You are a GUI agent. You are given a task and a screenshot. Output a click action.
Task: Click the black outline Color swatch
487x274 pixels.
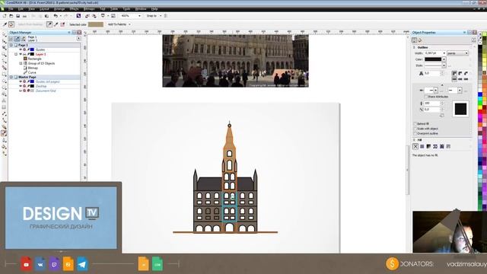coord(433,59)
